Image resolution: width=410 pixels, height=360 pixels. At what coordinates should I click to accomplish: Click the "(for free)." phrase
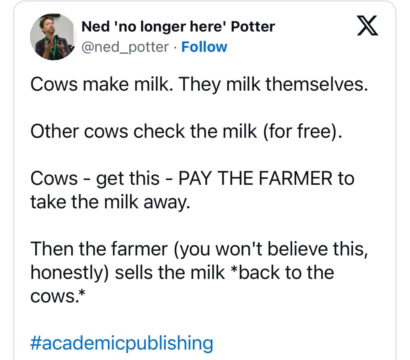(x=302, y=132)
